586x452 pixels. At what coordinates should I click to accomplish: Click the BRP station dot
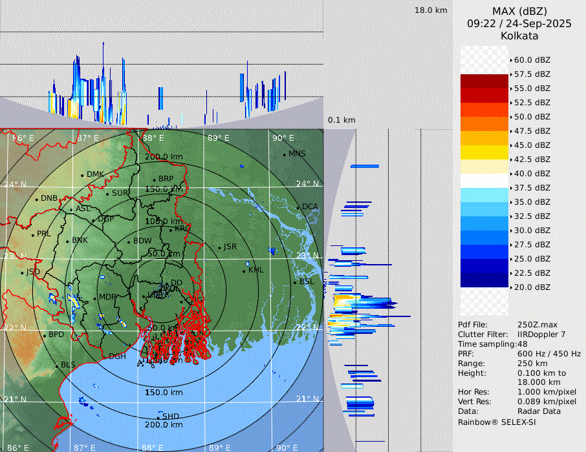pyautogui.click(x=154, y=180)
